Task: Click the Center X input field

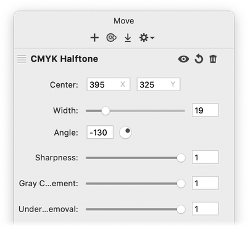Action: click(109, 84)
